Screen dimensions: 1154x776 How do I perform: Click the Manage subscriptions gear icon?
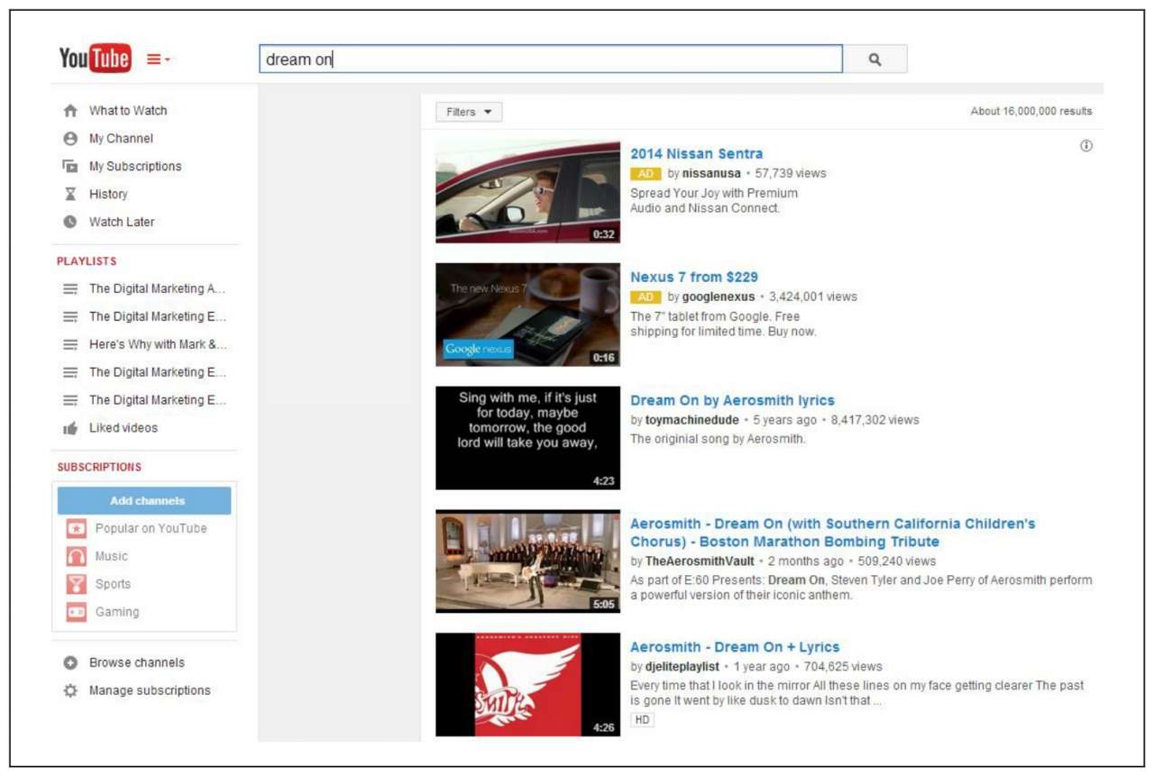70,691
